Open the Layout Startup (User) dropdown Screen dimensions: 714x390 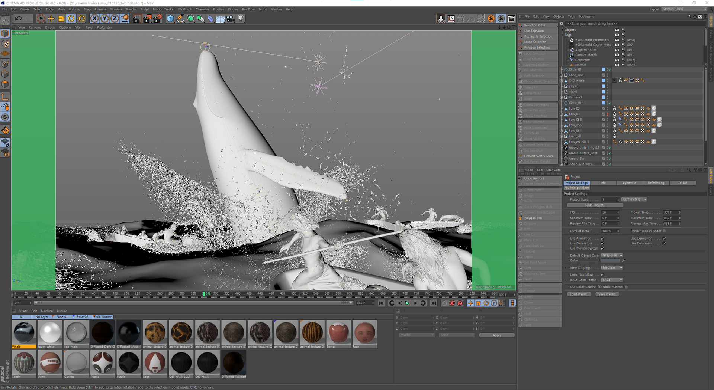coord(684,9)
